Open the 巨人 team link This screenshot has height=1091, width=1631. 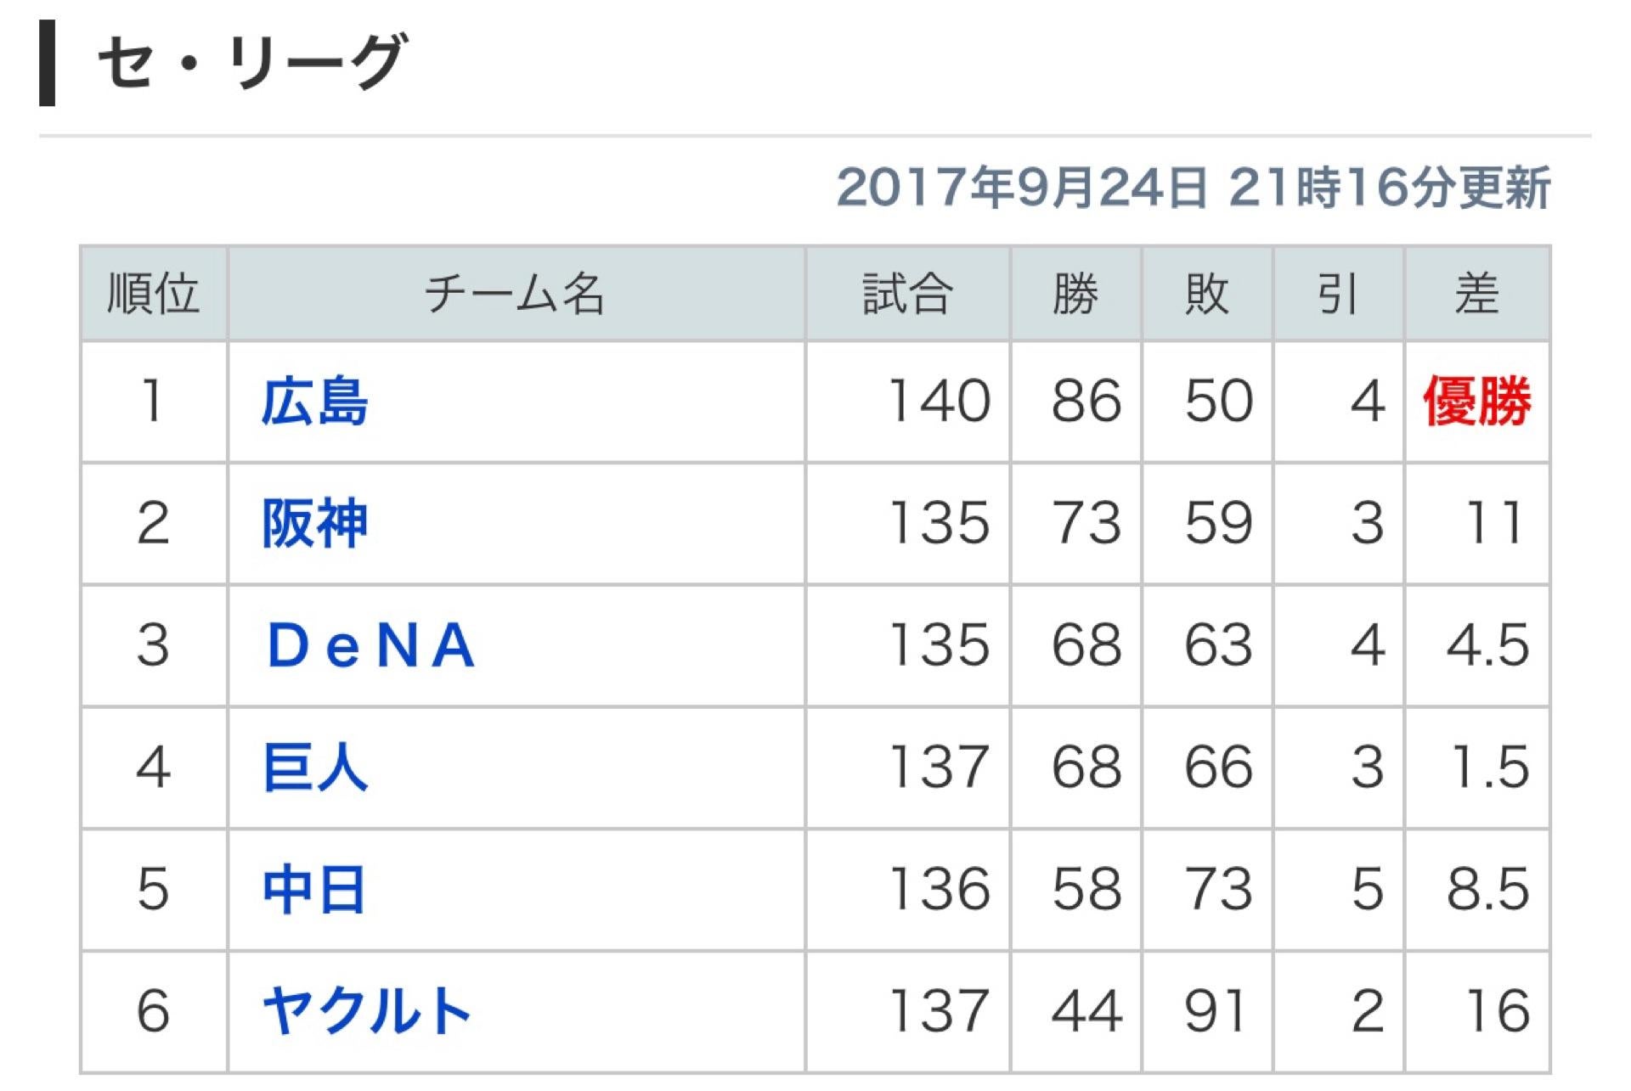315,768
